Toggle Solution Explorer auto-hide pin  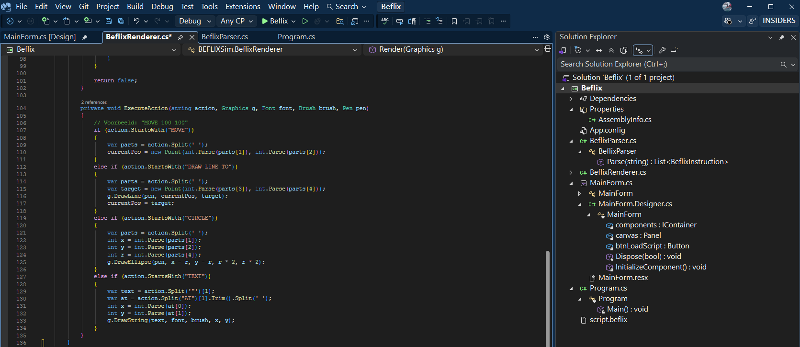pyautogui.click(x=782, y=37)
